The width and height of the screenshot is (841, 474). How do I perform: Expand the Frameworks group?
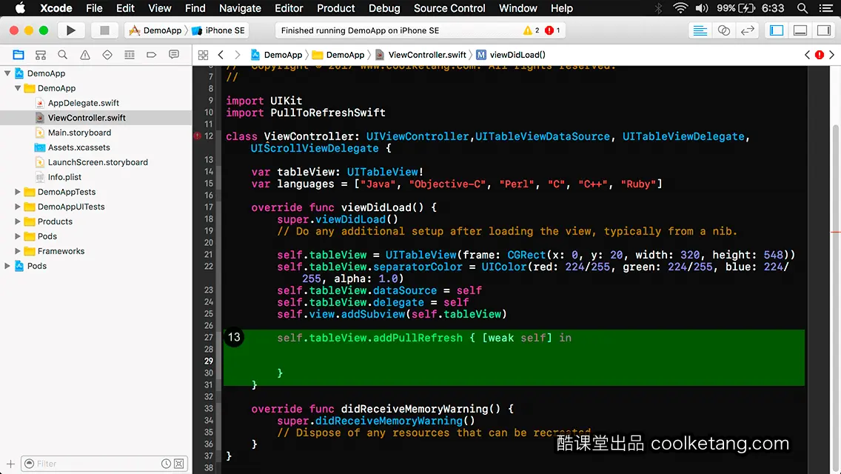[18, 250]
